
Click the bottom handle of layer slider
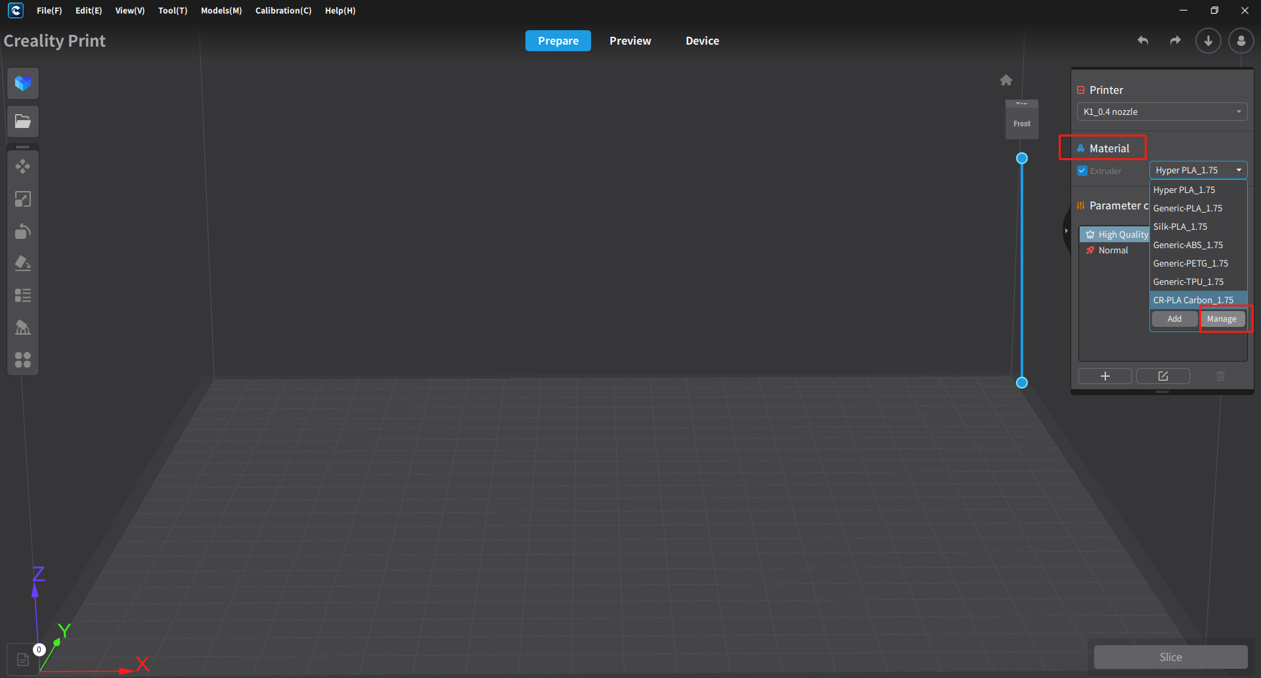(x=1022, y=383)
